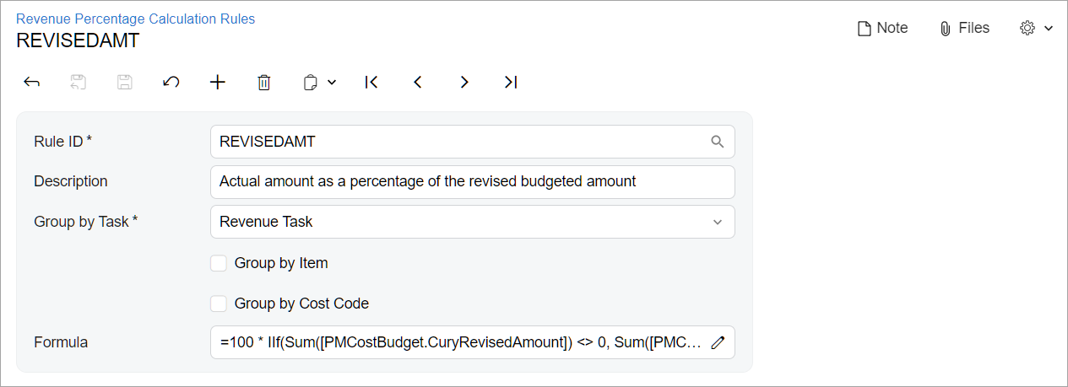
Task: Open the Files attachments
Action: coord(964,28)
